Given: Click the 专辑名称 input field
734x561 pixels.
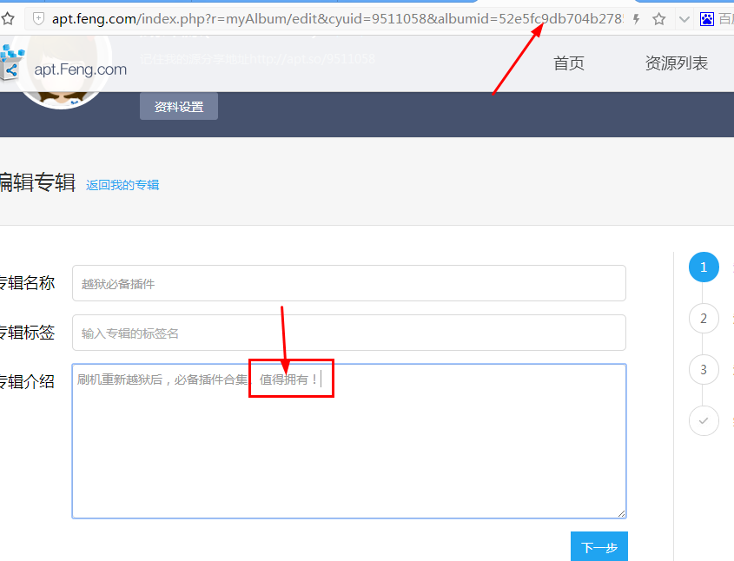Looking at the screenshot, I should pyautogui.click(x=348, y=283).
